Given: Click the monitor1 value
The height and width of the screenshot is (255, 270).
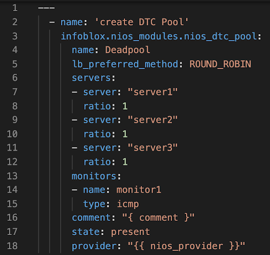Looking at the screenshot, I should 139,190.
